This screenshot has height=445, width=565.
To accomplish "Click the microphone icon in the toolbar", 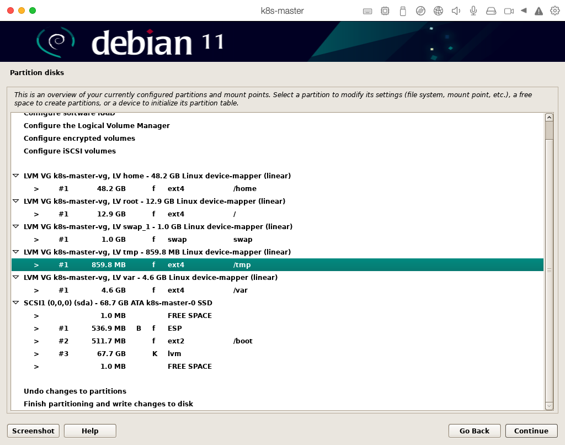I will (x=473, y=11).
